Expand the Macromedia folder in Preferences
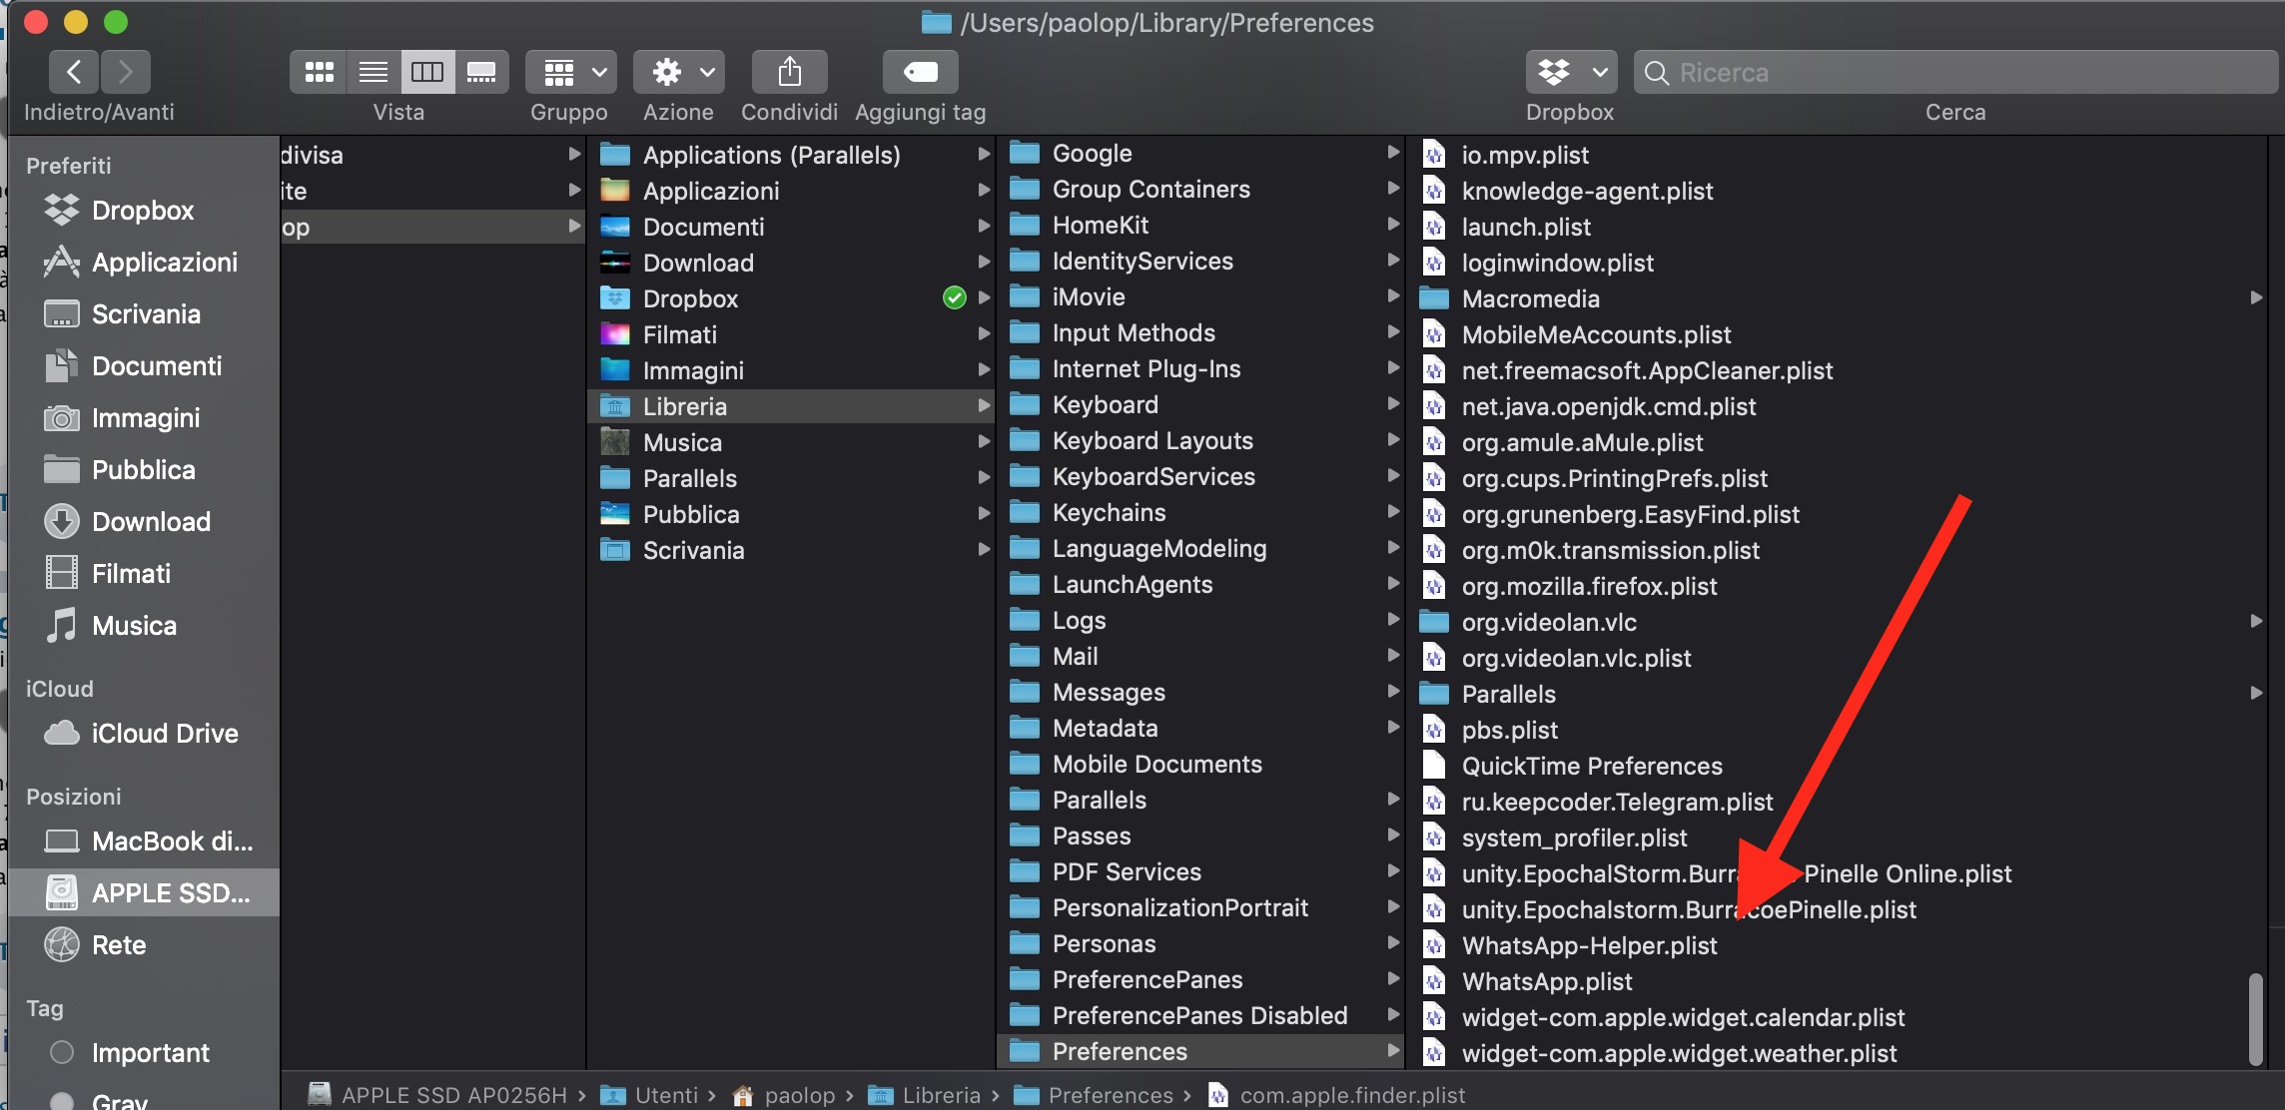This screenshot has width=2285, height=1110. tap(2256, 298)
